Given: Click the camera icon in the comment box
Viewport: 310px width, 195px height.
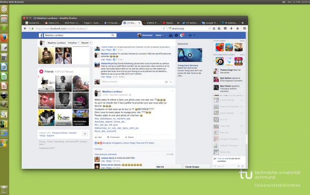Looking at the screenshot, I should 166,82.
